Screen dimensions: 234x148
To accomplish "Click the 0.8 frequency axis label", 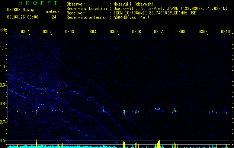I will click(x=3, y=104).
